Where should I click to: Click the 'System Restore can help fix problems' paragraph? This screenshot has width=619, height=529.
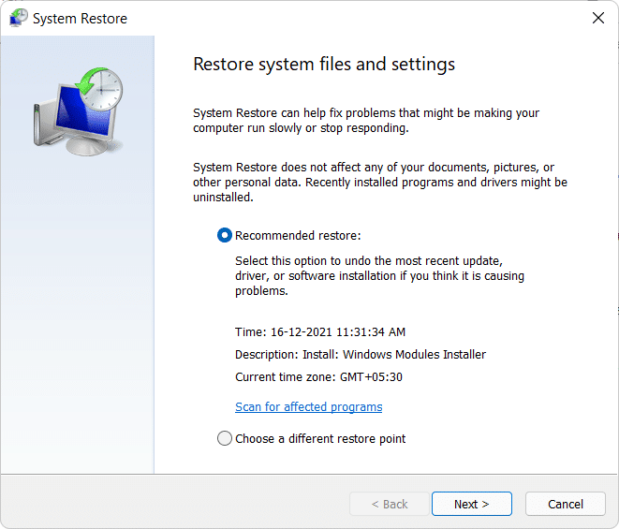pyautogui.click(x=366, y=121)
